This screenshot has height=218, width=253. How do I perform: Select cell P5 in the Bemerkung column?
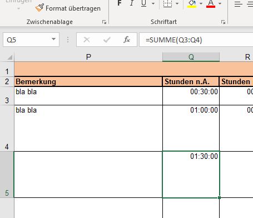(88, 175)
